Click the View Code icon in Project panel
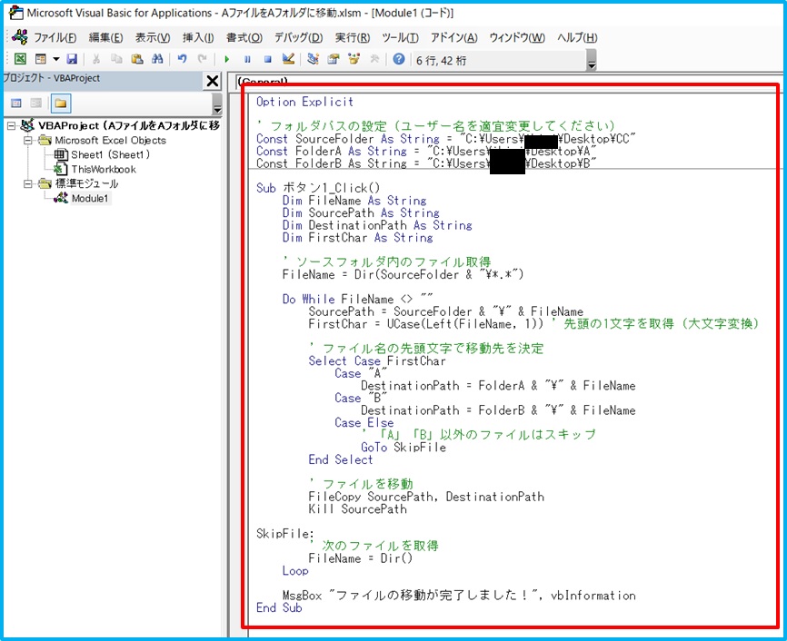The height and width of the screenshot is (641, 787). [16, 104]
